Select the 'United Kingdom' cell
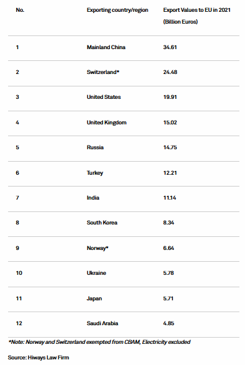This screenshot has width=245, height=365. point(107,122)
